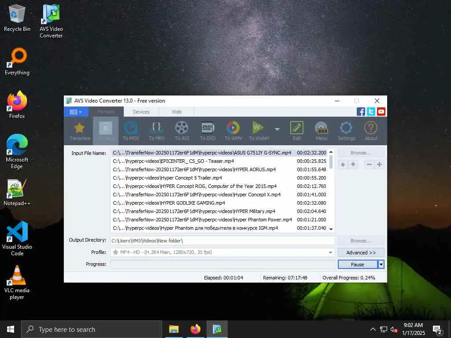Select the ASUS G751JY G-SYNC.mp4 row
The width and height of the screenshot is (451, 338).
coord(219,153)
